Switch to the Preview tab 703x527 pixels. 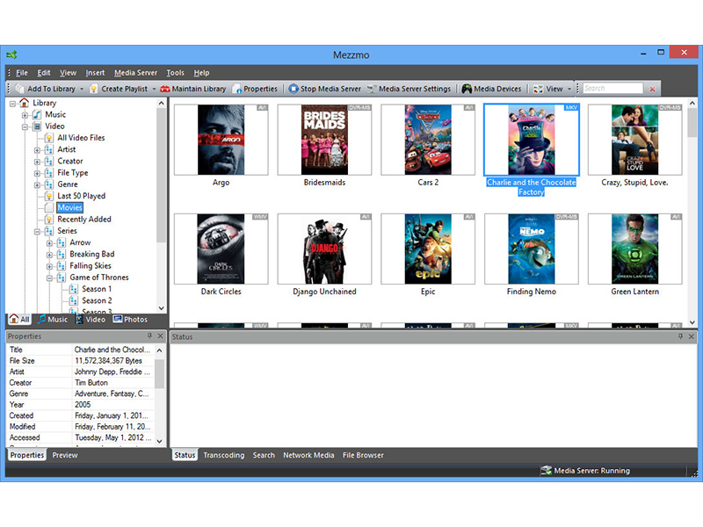click(64, 455)
